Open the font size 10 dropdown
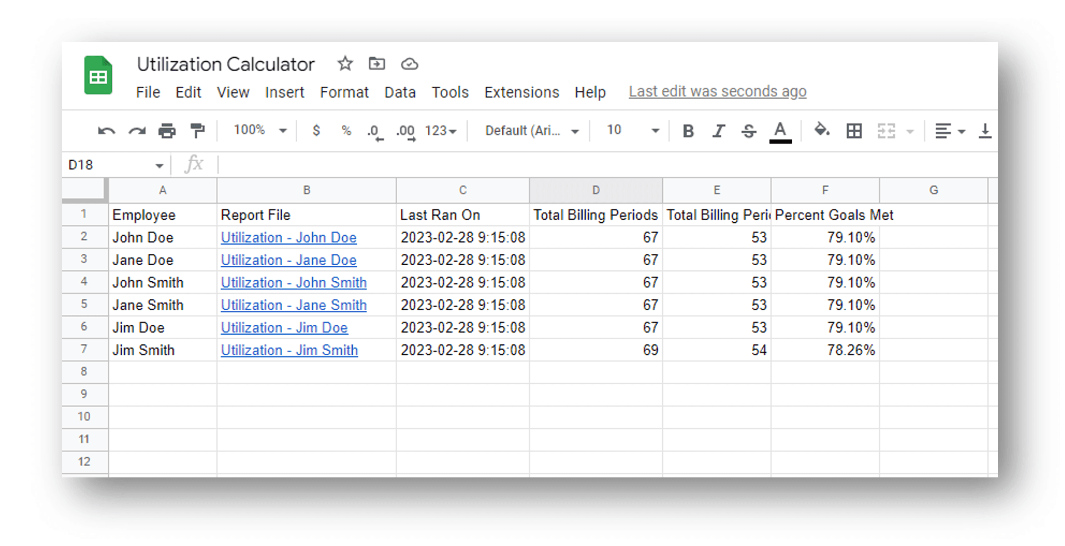Viewport: 1065px width, 546px height. pyautogui.click(x=633, y=130)
